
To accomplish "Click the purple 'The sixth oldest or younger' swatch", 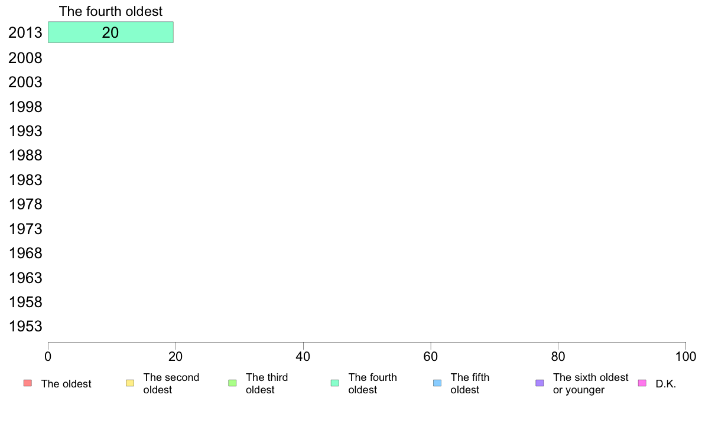I will (539, 383).
